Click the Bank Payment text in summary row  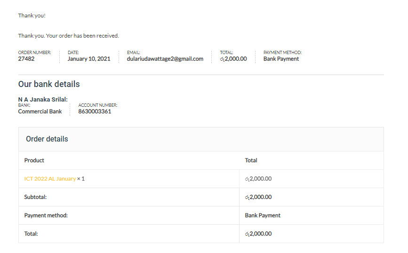[281, 59]
